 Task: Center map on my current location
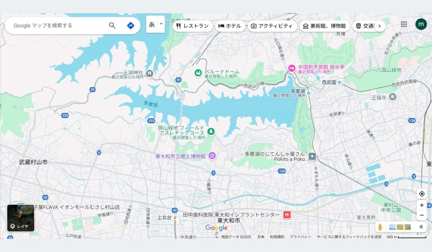pyautogui.click(x=422, y=194)
